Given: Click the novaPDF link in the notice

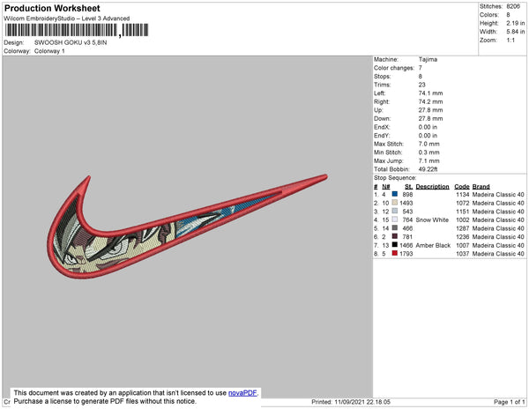Looking at the screenshot, I should point(242,393).
